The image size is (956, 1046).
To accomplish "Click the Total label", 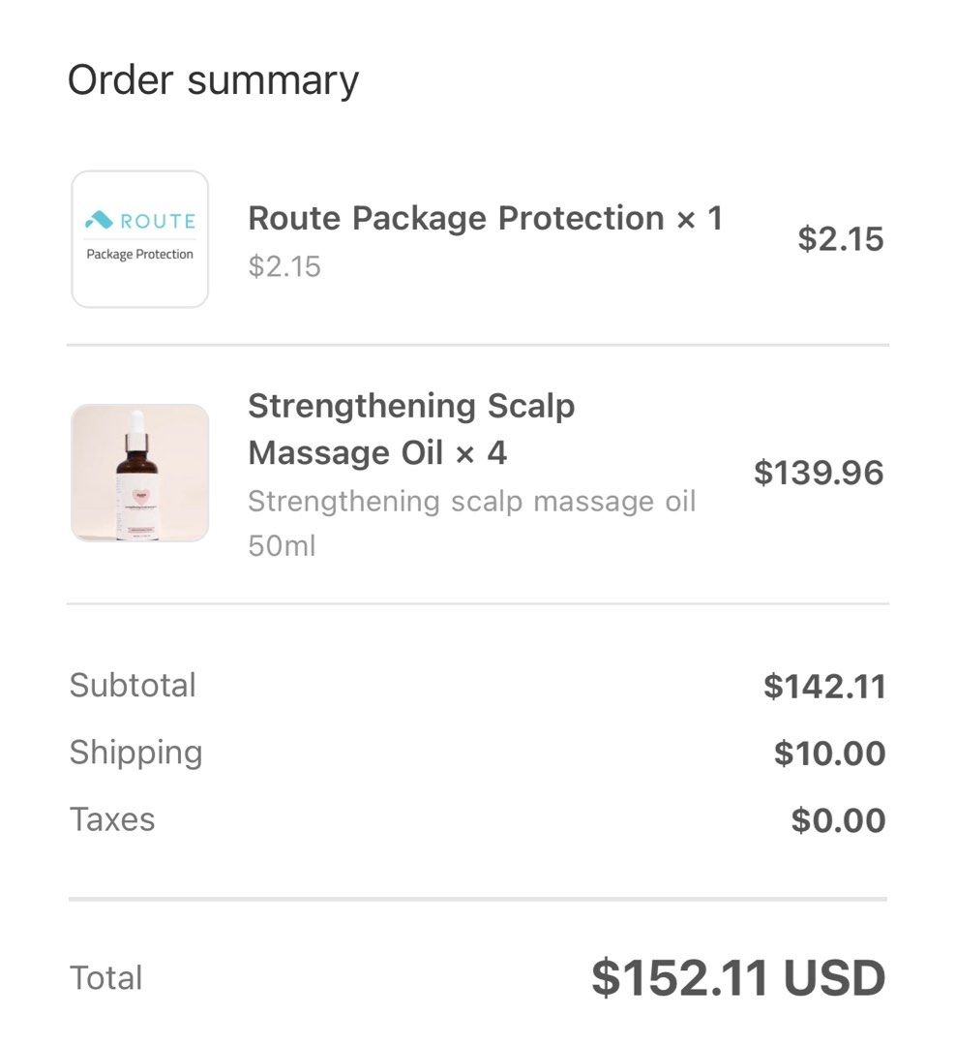I will pos(106,977).
